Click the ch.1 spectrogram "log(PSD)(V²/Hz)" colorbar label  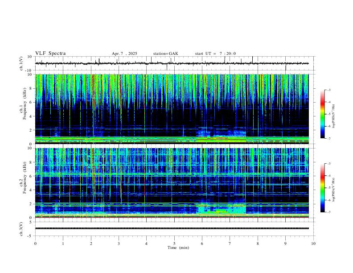click(334, 116)
